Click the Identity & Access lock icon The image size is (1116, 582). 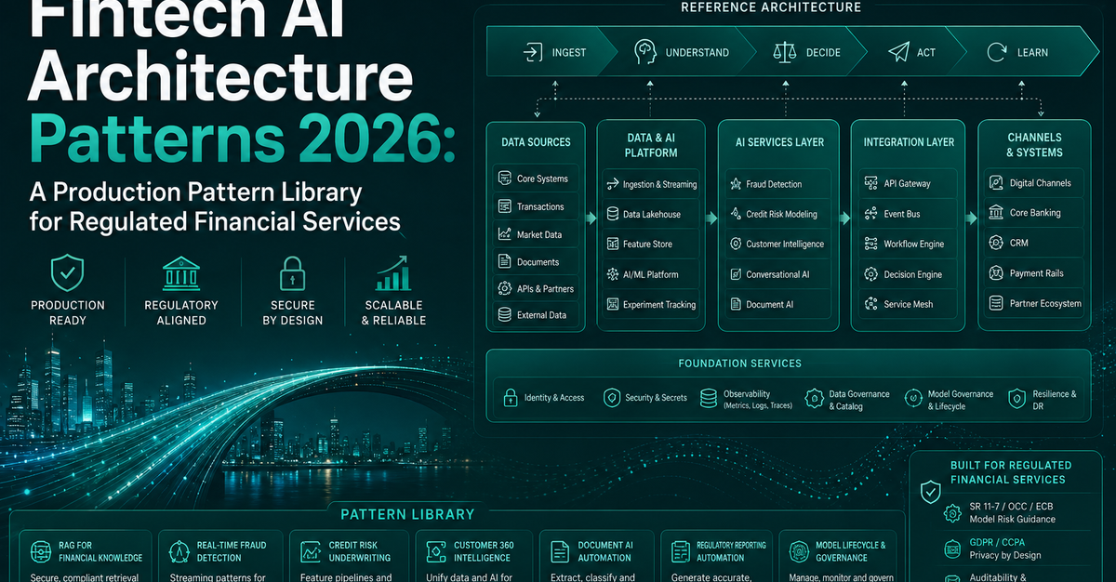(x=510, y=398)
